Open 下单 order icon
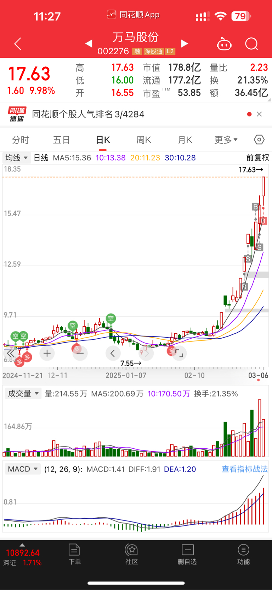 (x=74, y=554)
